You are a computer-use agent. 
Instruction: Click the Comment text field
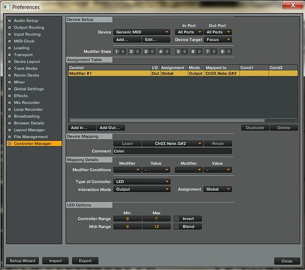pyautogui.click(x=172, y=151)
